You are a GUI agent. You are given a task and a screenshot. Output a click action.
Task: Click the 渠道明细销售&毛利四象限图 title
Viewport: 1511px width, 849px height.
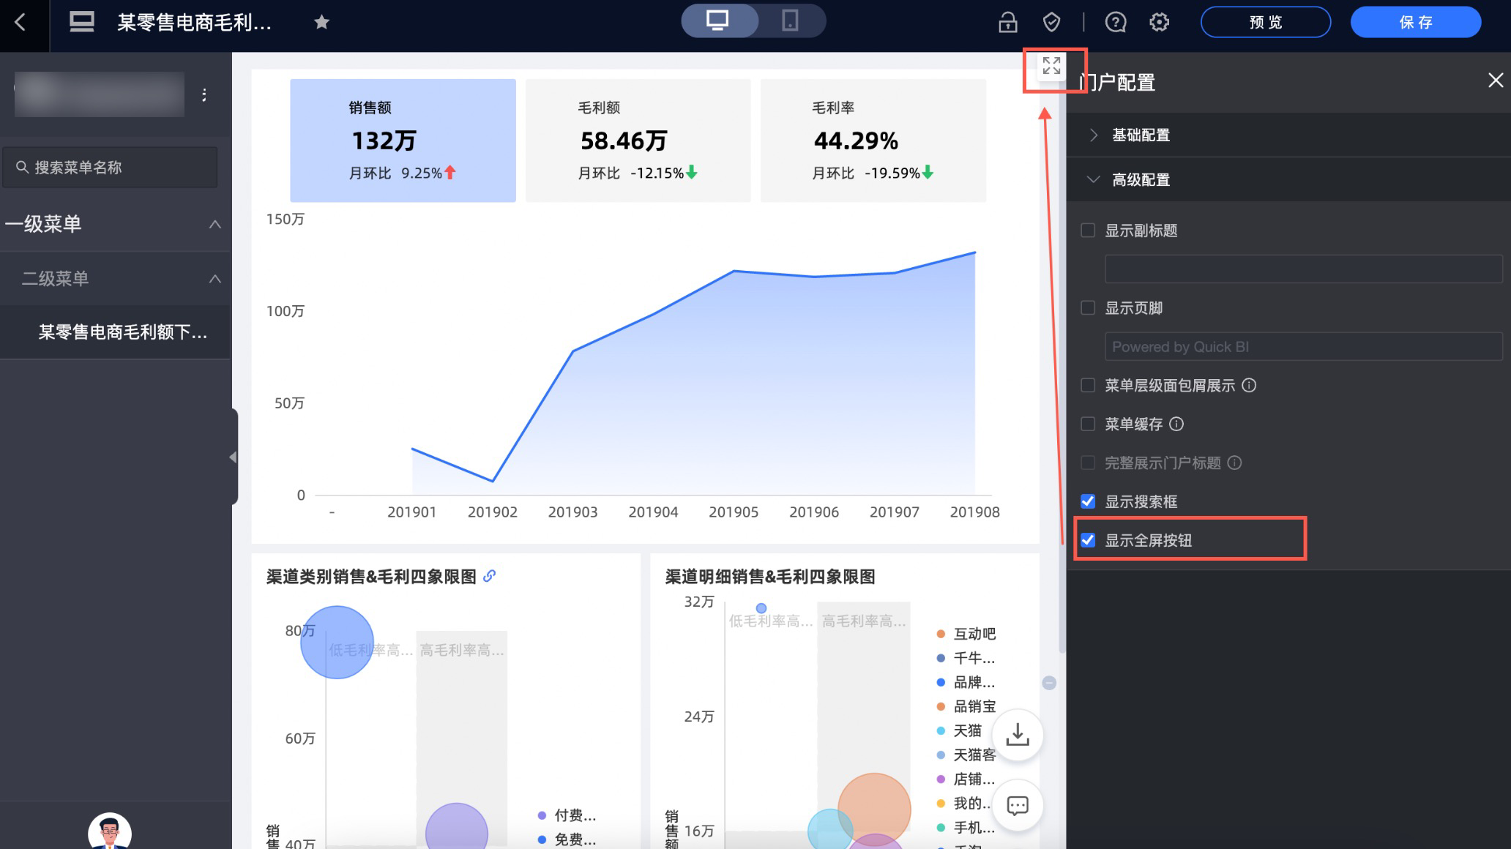(x=769, y=577)
